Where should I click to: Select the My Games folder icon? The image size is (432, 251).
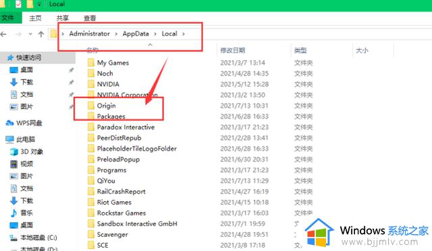tap(91, 63)
